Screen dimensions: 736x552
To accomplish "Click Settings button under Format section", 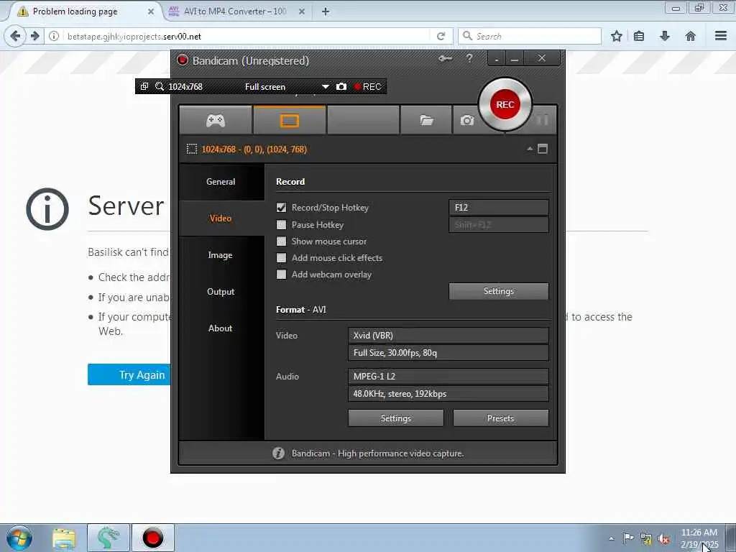I will pos(396,418).
